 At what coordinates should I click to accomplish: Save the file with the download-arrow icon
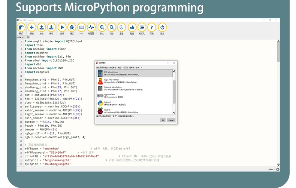(x=51, y=28)
